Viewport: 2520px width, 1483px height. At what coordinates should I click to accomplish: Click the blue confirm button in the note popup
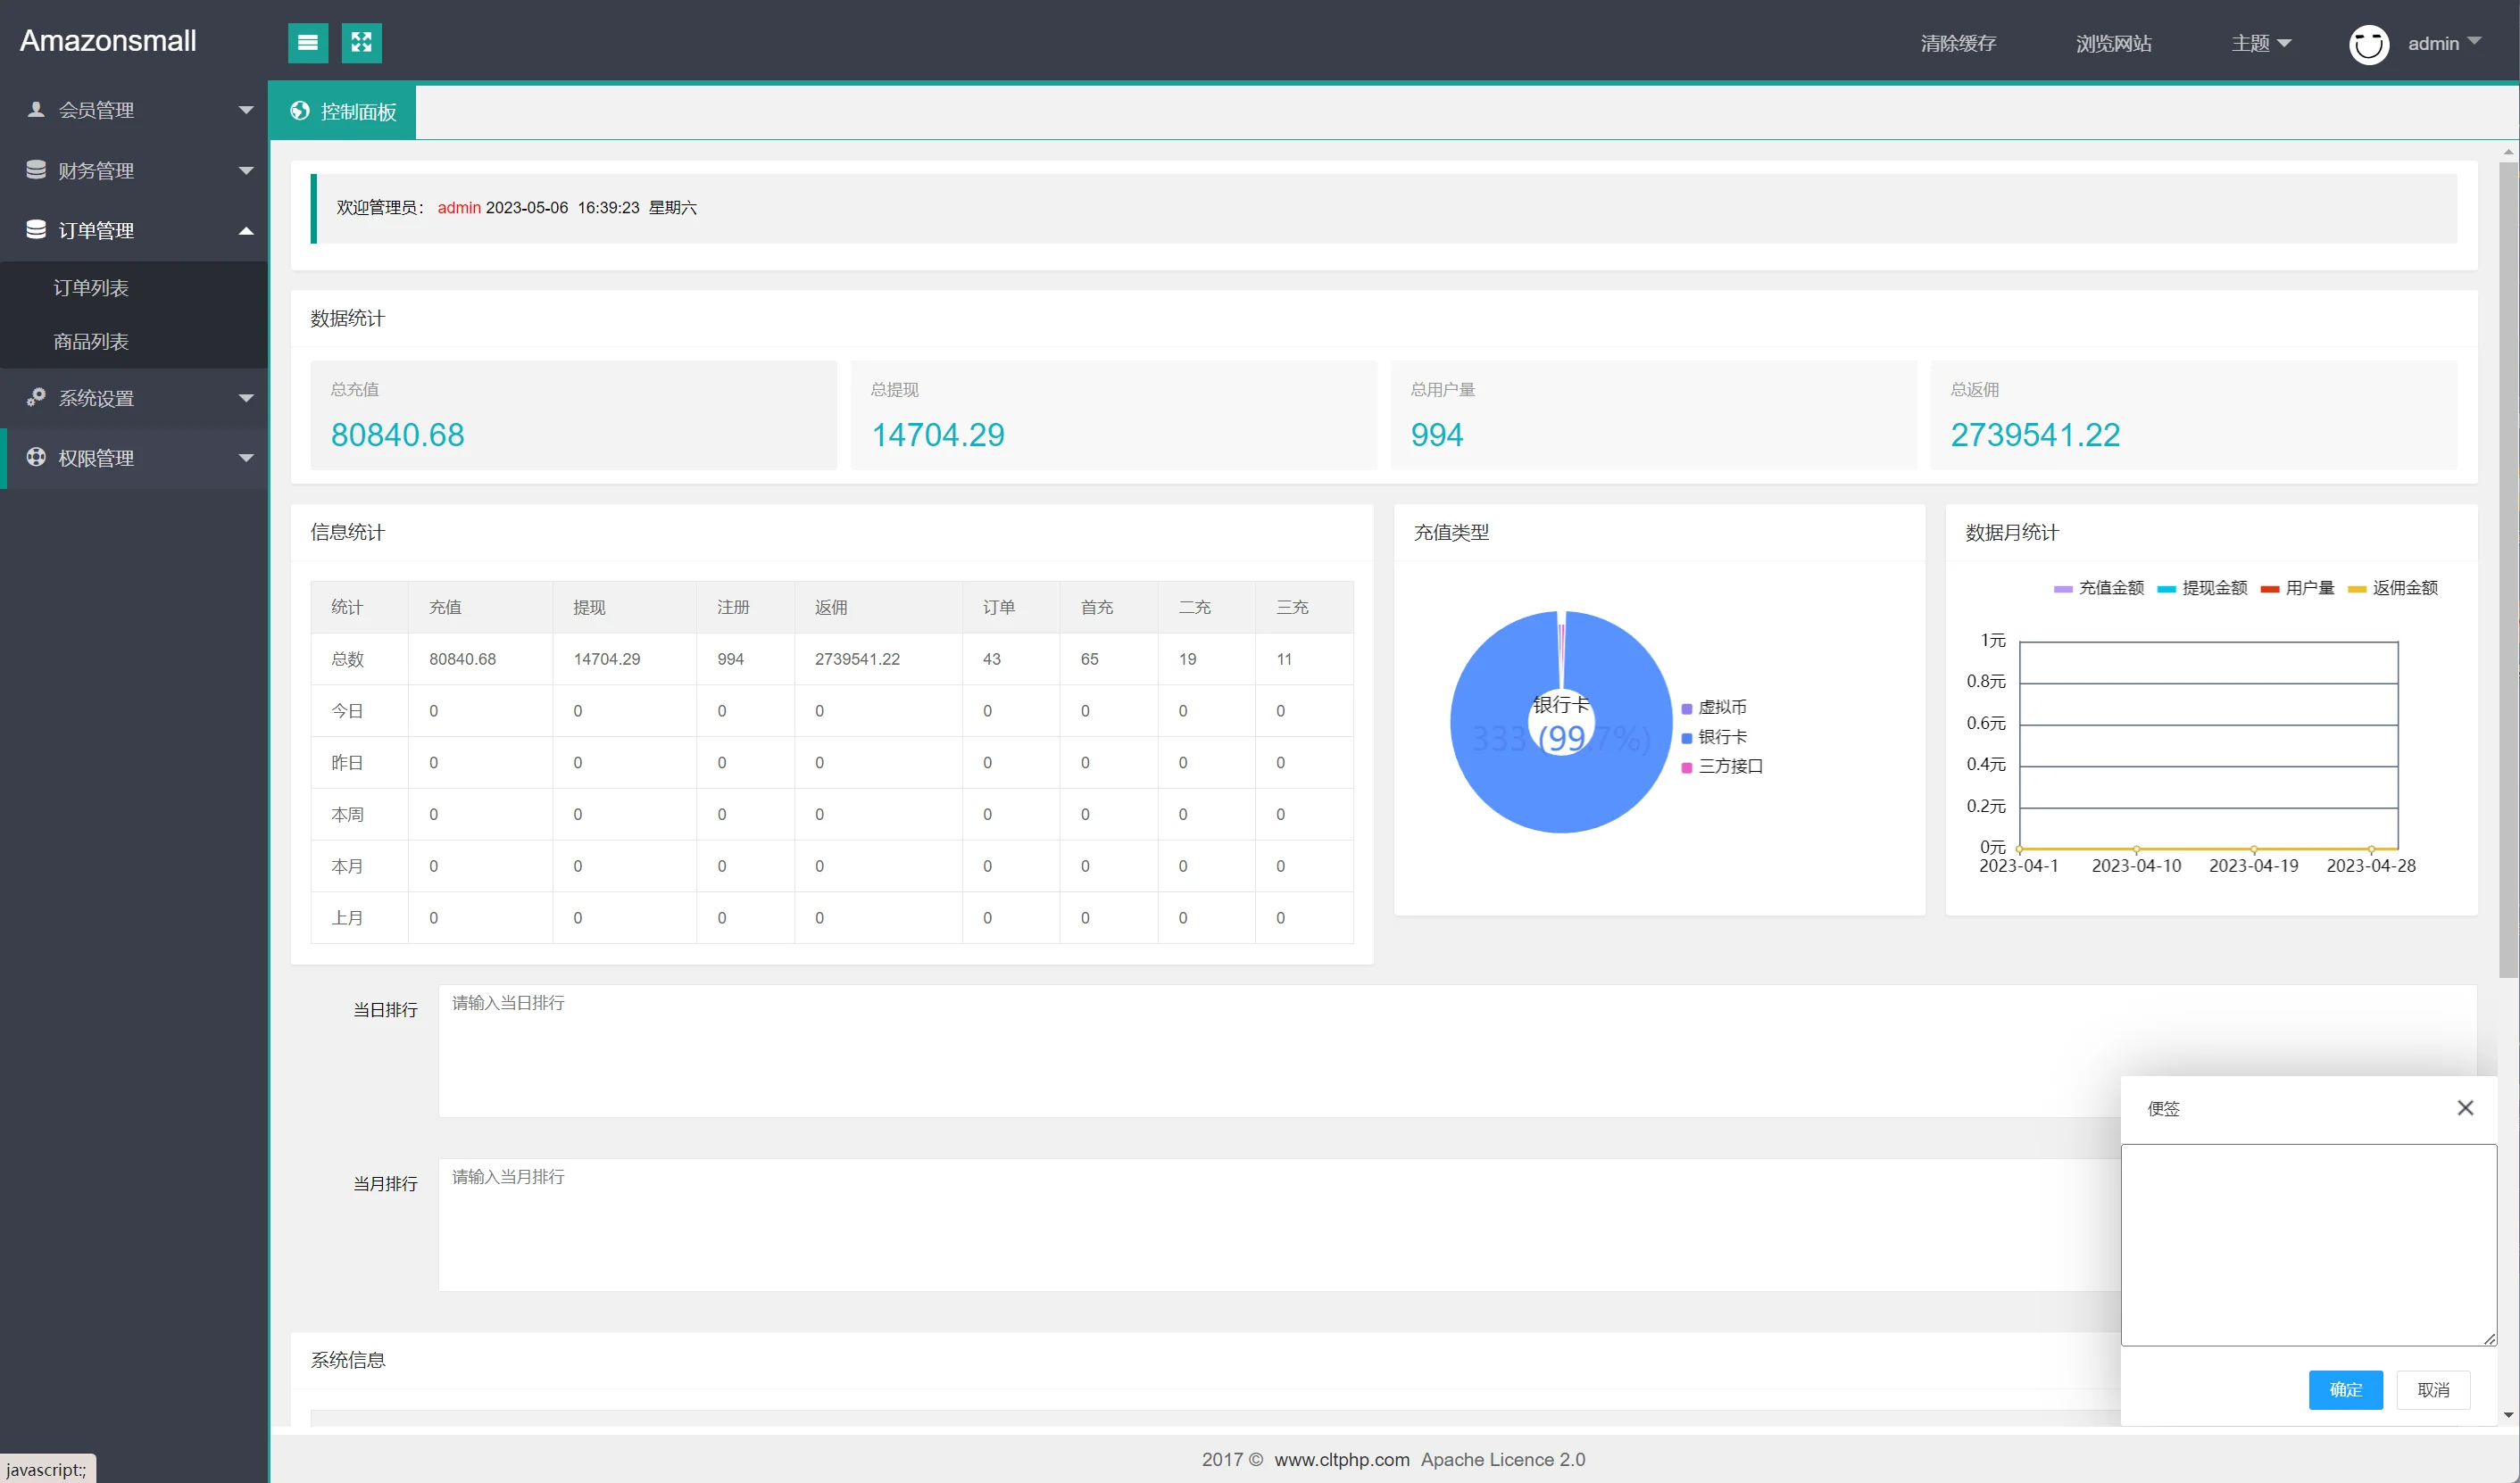point(2345,1389)
